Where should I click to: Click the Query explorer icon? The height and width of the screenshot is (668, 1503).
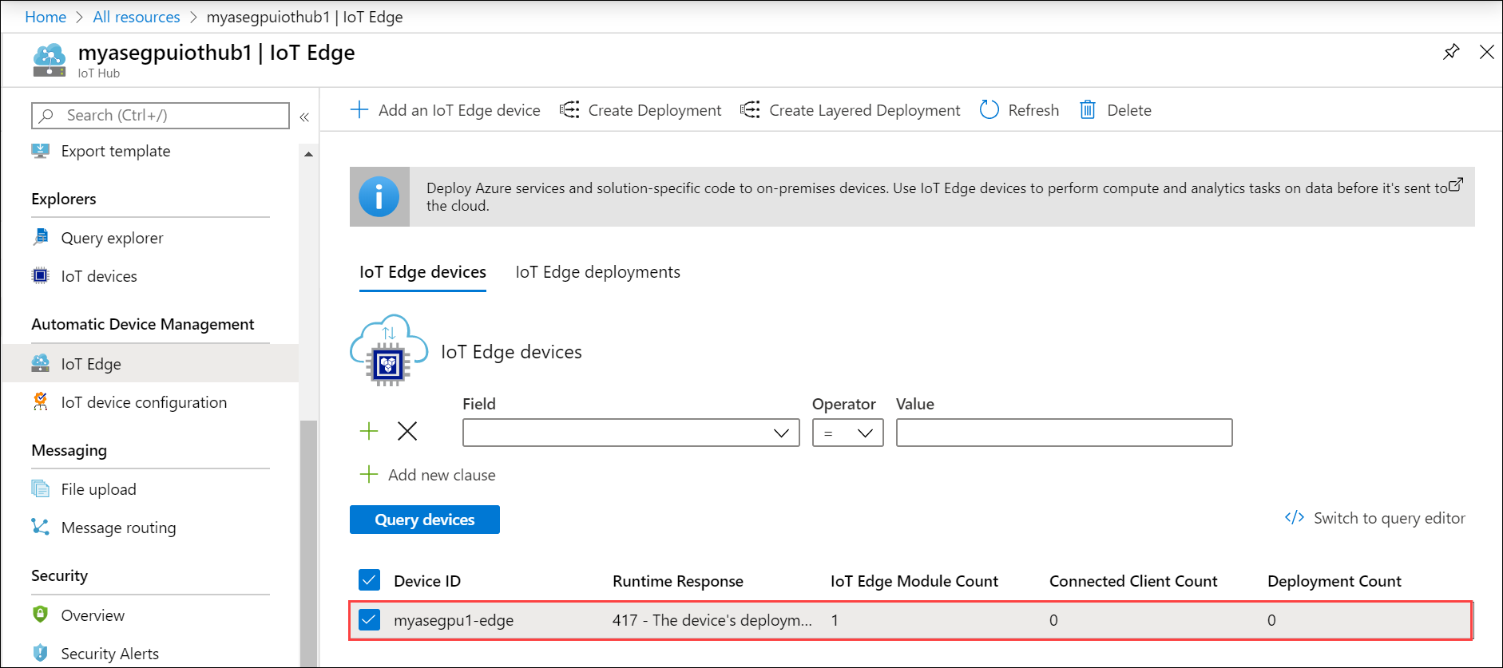point(40,237)
